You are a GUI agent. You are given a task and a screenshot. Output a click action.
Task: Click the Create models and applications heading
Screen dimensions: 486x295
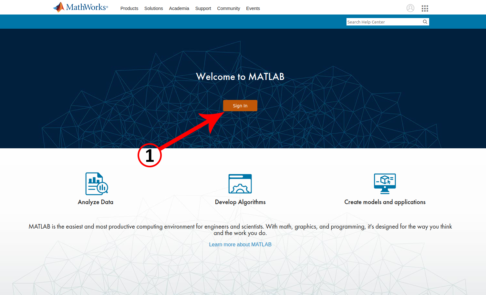(x=385, y=202)
